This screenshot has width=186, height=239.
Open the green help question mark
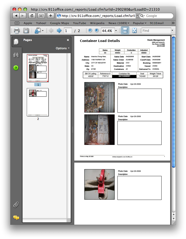16,68
